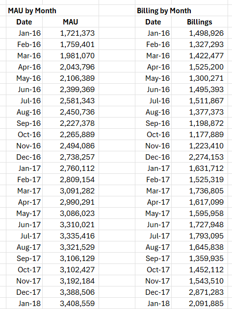Image resolution: width=232 pixels, height=309 pixels.
Task: Click MAU cell showing 2,581,343
Action: tap(71, 100)
